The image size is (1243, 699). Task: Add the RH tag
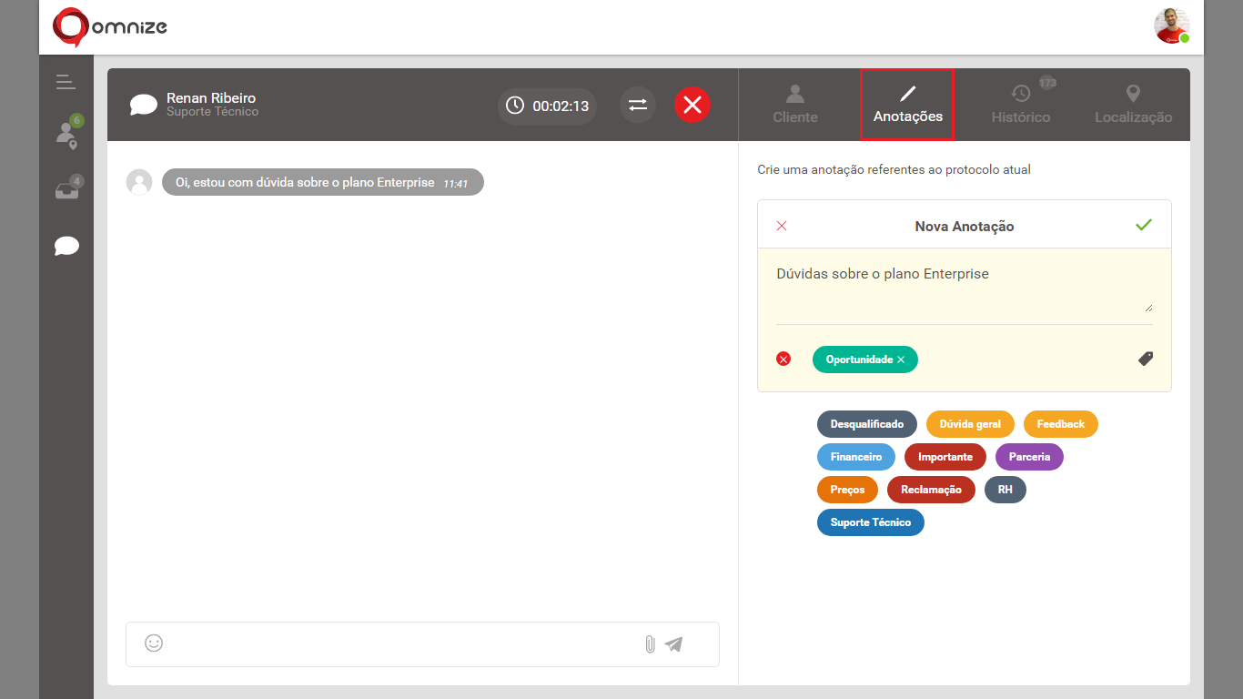(x=1006, y=490)
